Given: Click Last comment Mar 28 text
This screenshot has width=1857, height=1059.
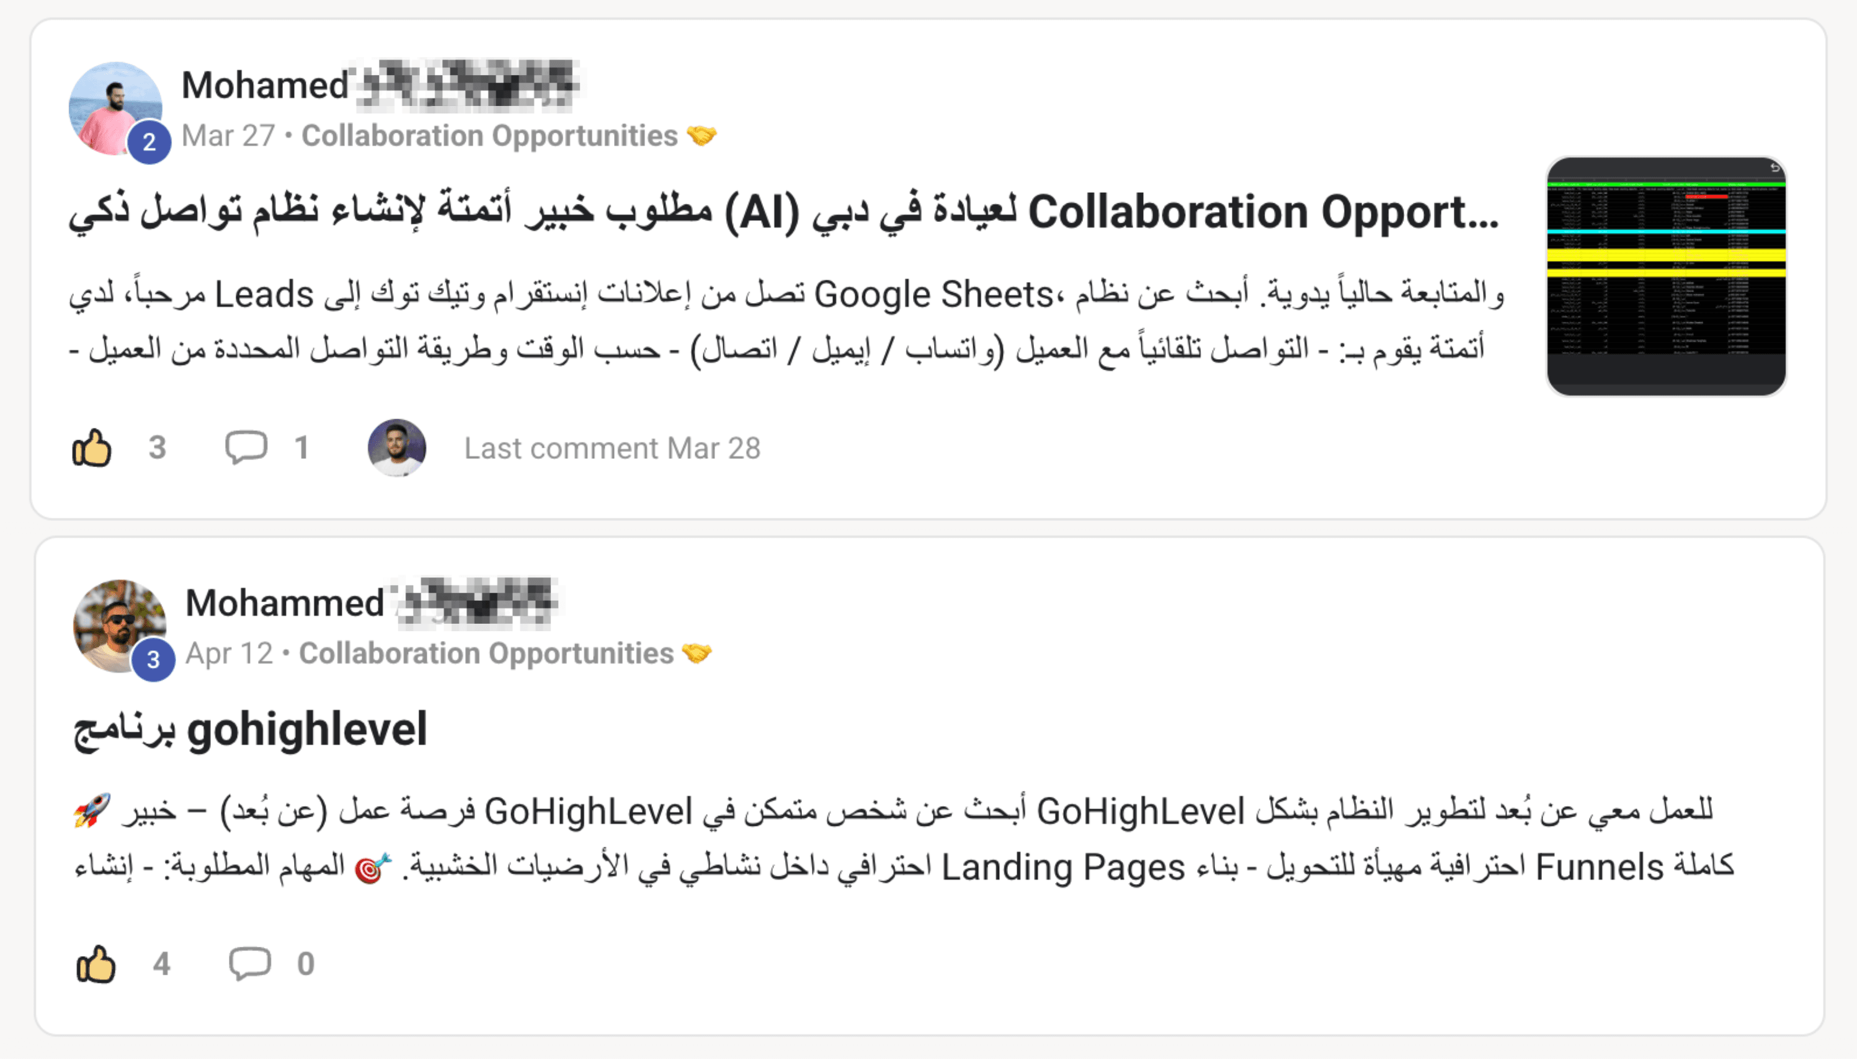Looking at the screenshot, I should coord(612,448).
